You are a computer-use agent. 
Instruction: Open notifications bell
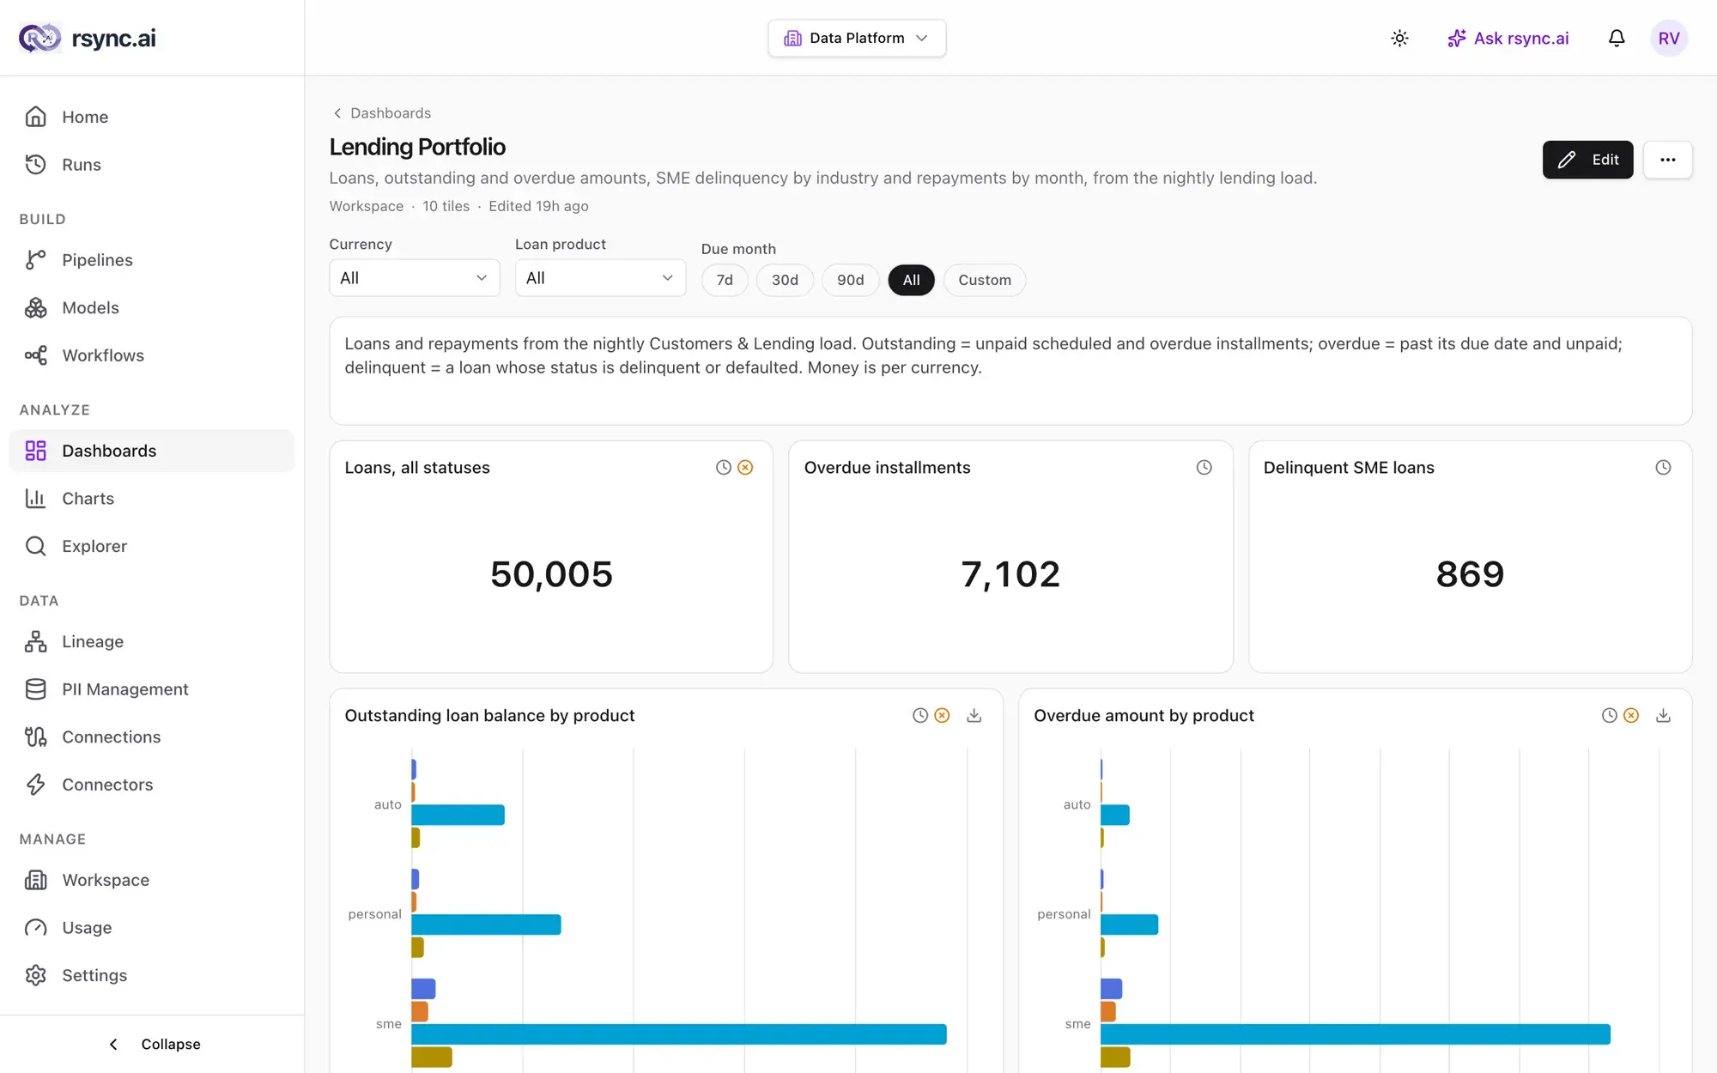tap(1617, 38)
